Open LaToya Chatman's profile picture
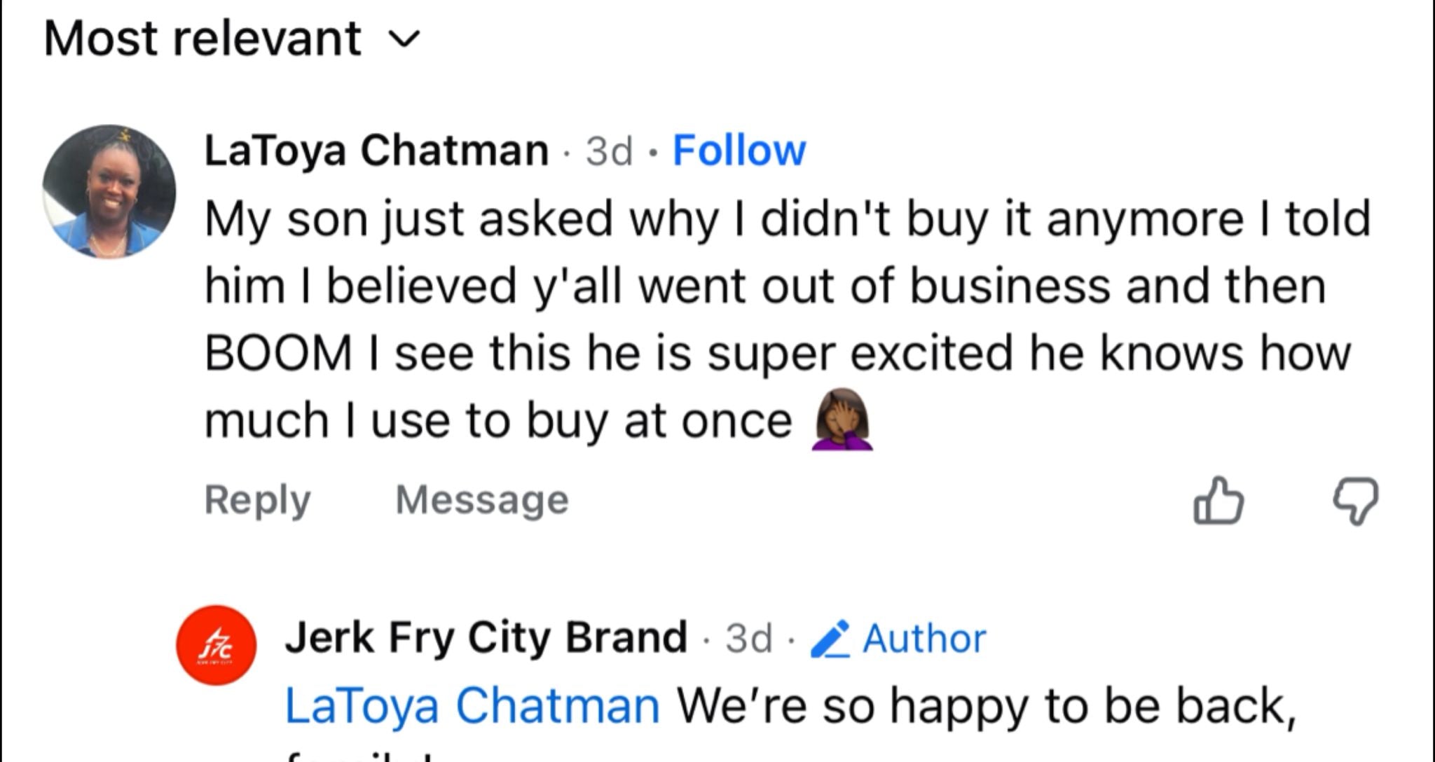 pyautogui.click(x=111, y=189)
